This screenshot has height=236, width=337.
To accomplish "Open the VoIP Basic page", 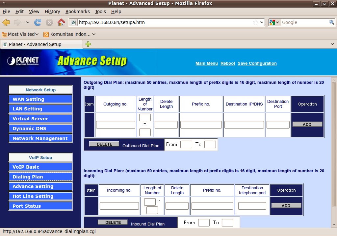I will click(x=40, y=167).
